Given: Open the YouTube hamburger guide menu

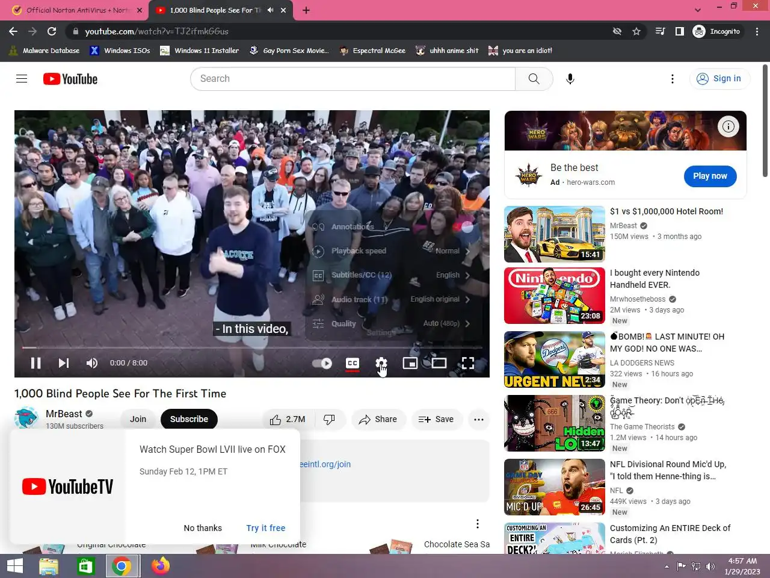Looking at the screenshot, I should pyautogui.click(x=22, y=79).
